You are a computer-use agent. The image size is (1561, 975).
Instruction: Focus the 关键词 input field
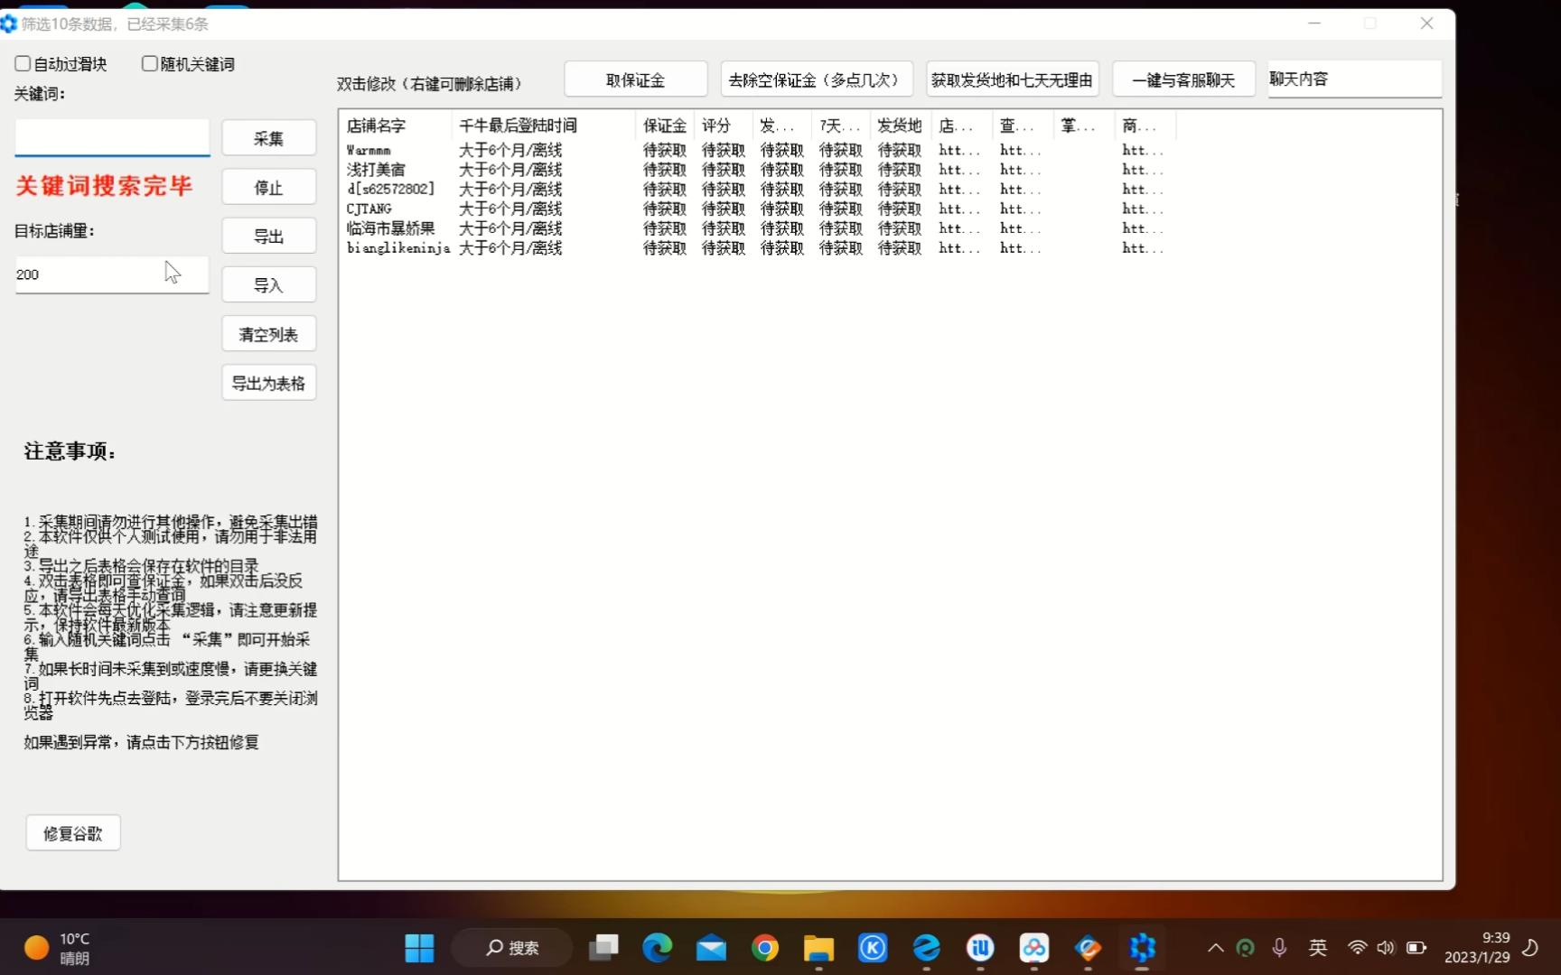pyautogui.click(x=112, y=138)
